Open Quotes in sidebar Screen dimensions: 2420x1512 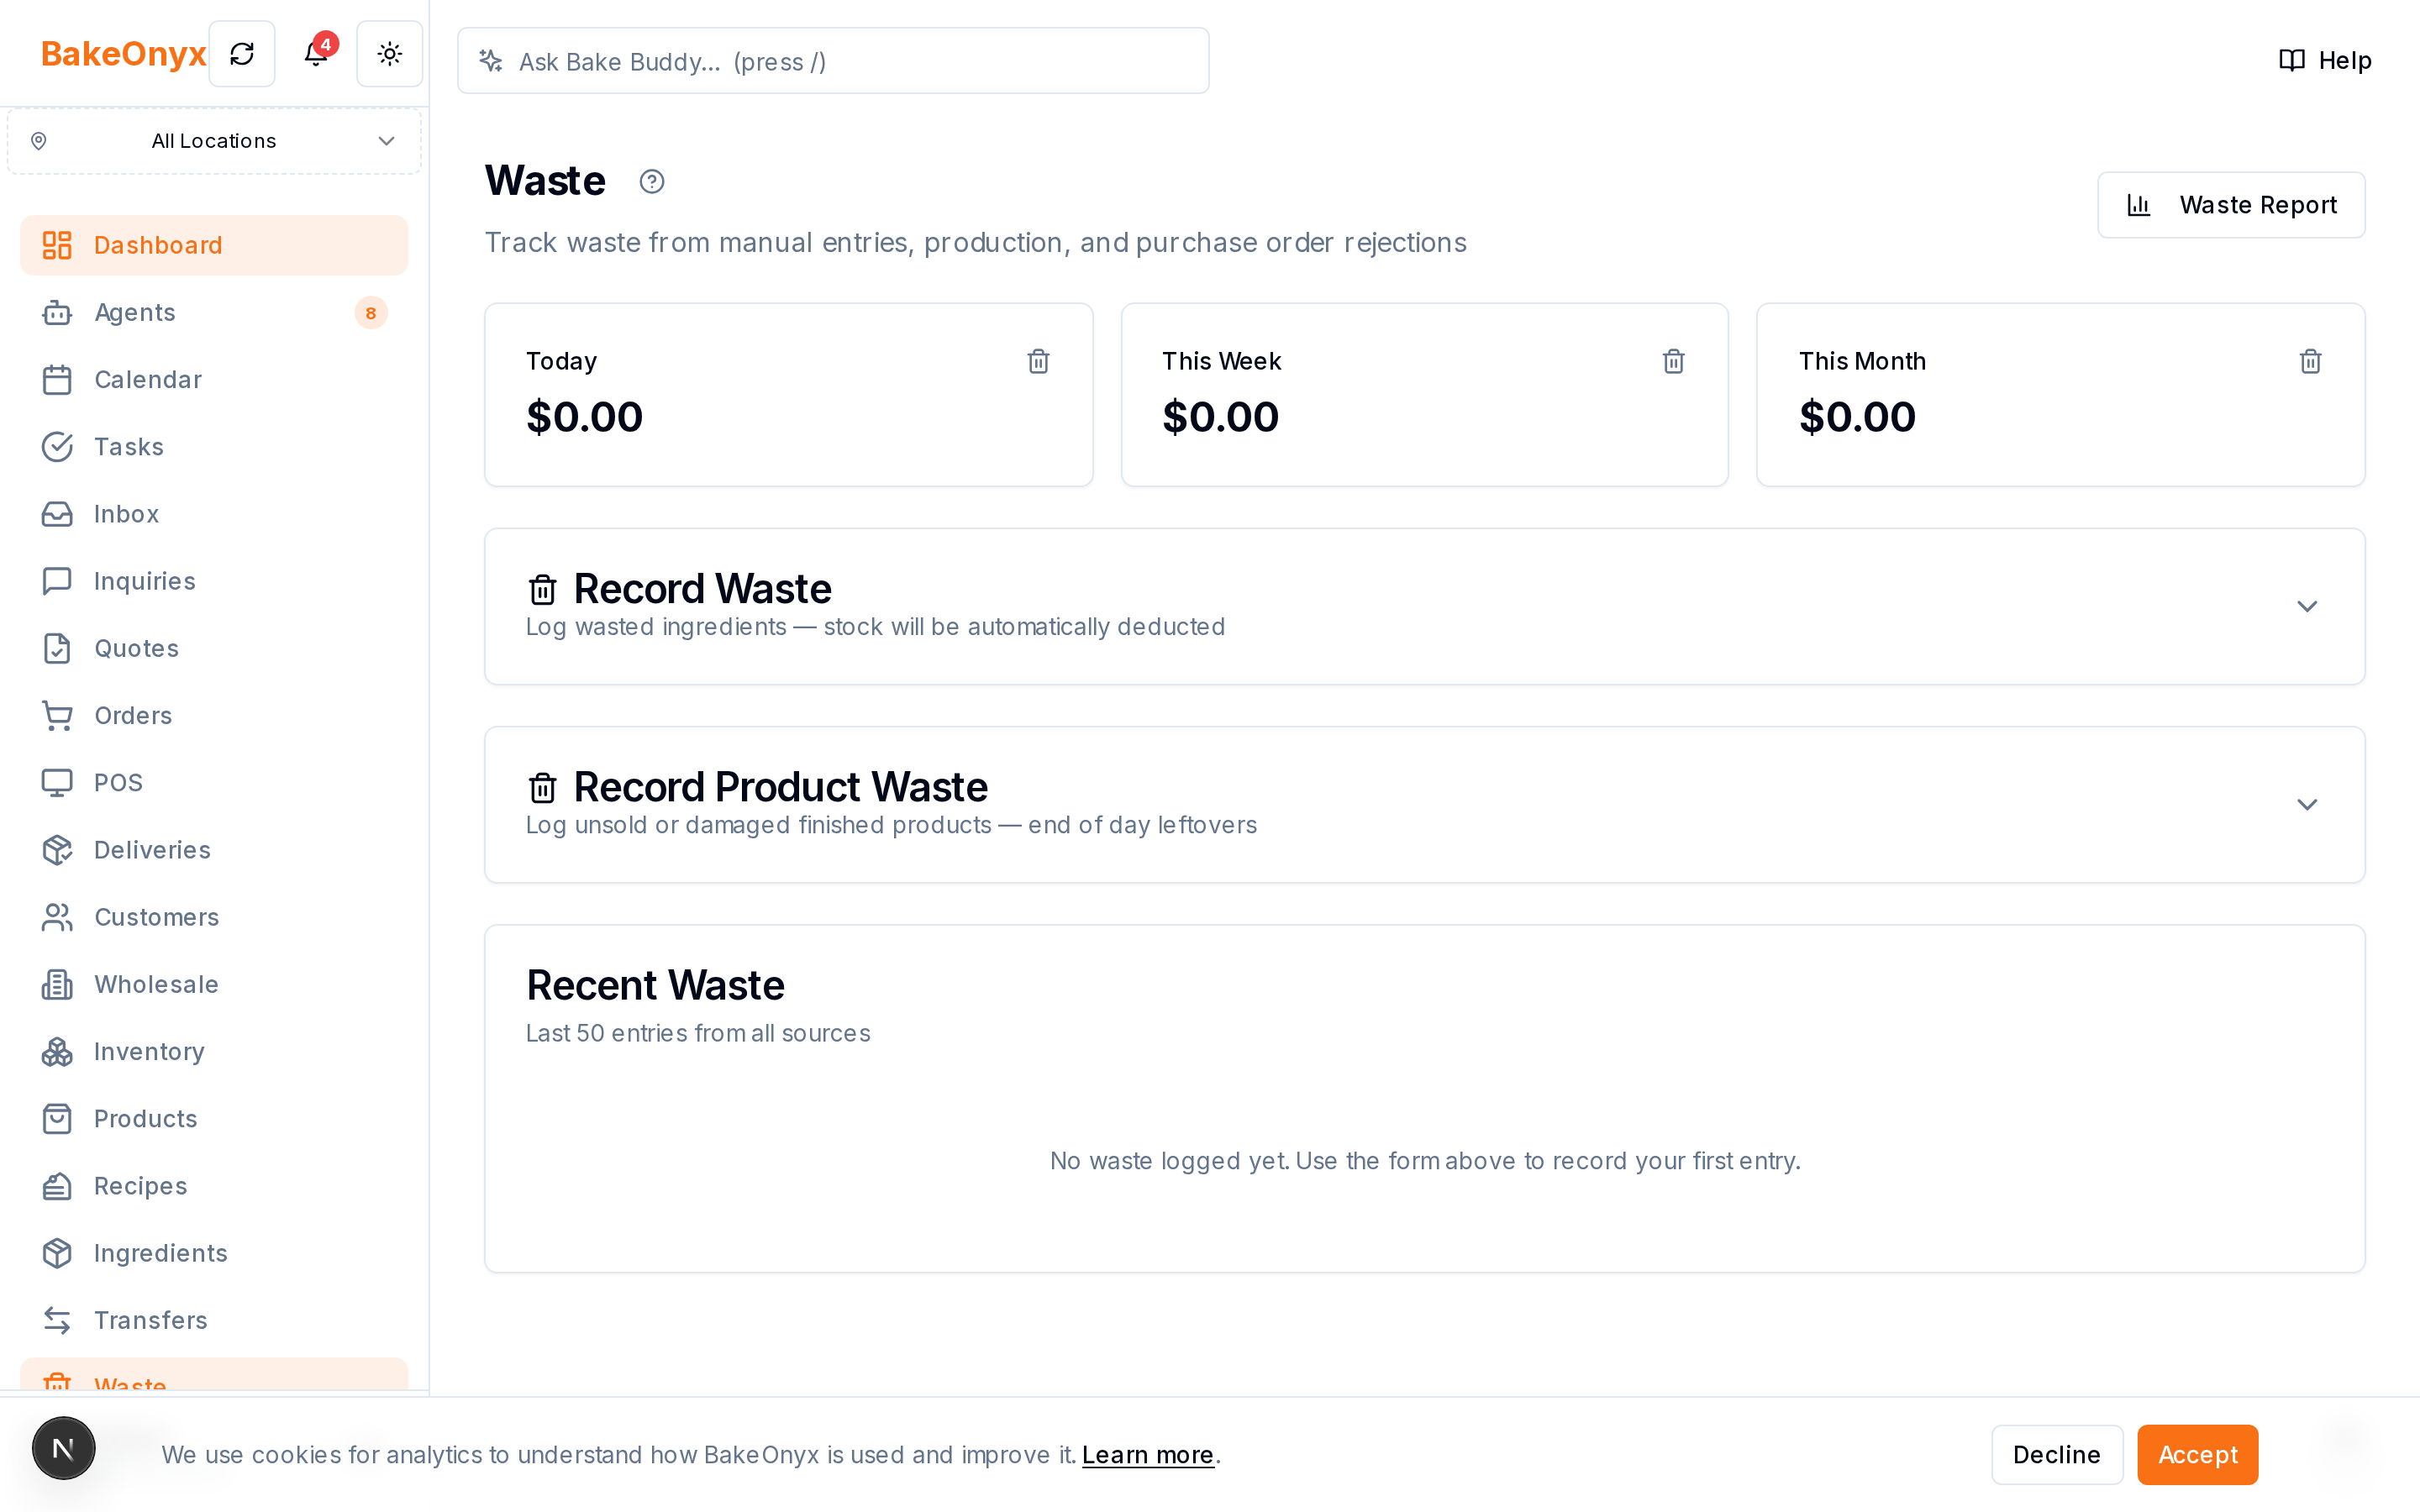click(x=214, y=648)
